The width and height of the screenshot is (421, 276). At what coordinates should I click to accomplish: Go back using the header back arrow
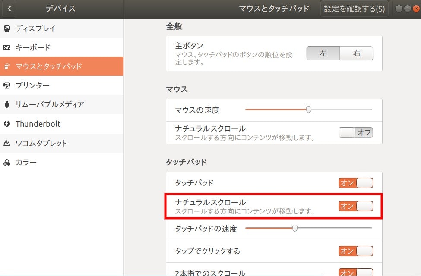[9, 9]
